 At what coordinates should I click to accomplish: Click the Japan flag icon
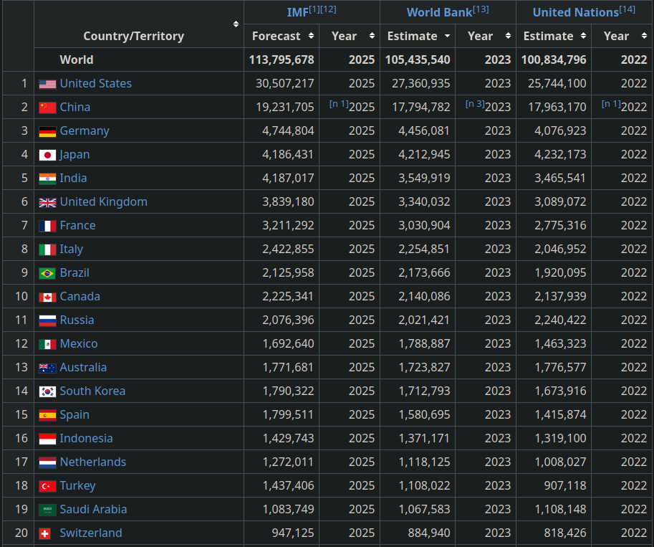[47, 155]
